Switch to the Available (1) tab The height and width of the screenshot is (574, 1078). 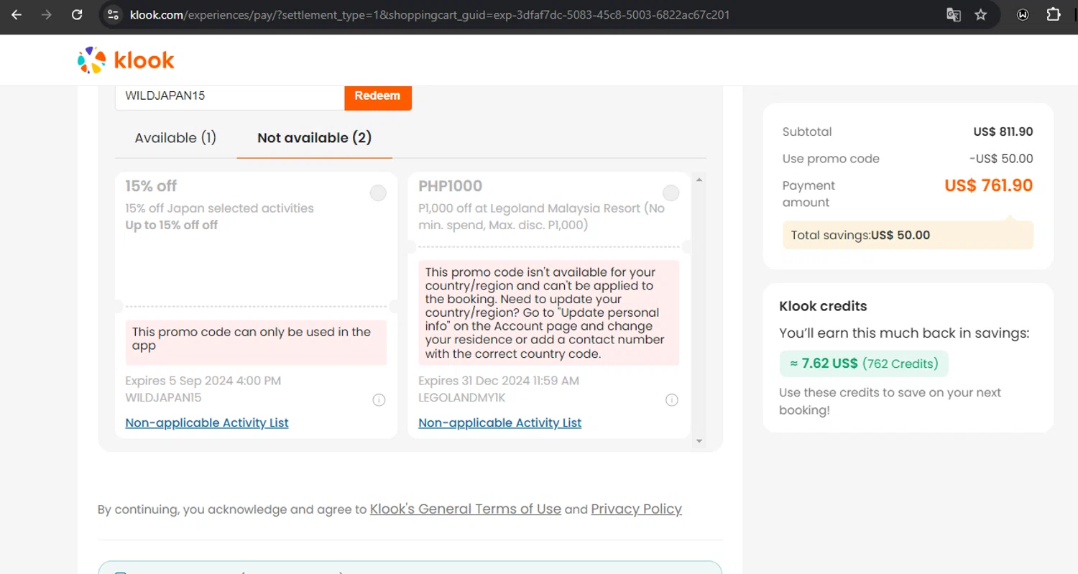pyautogui.click(x=175, y=138)
